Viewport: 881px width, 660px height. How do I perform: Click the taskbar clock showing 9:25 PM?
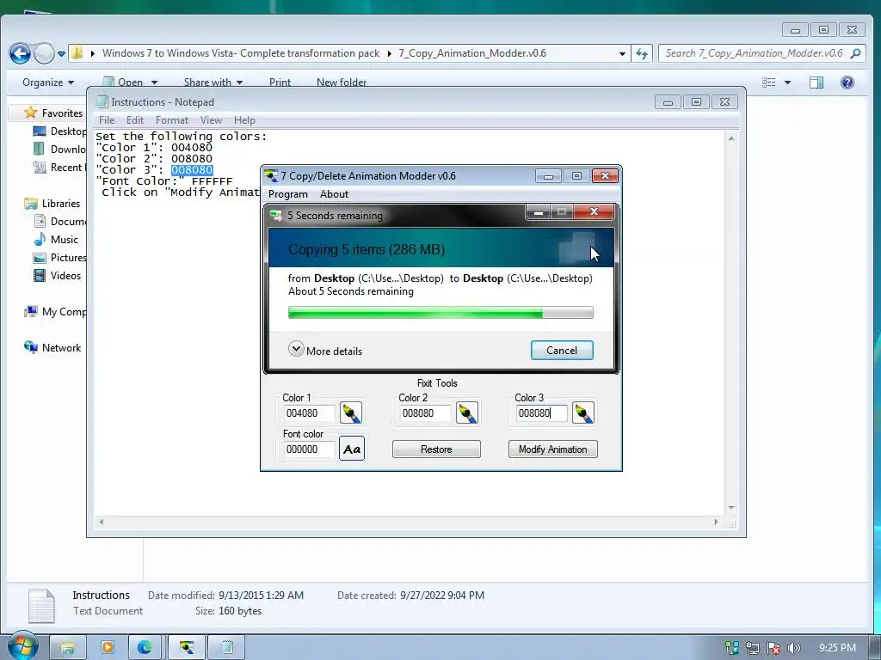[837, 648]
